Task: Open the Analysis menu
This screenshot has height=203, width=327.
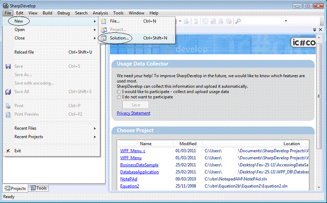Action: tap(100, 13)
